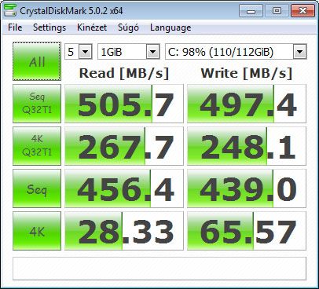
Task: Click the 4K Q32T1 write result 248.1
Action: pyautogui.click(x=247, y=146)
